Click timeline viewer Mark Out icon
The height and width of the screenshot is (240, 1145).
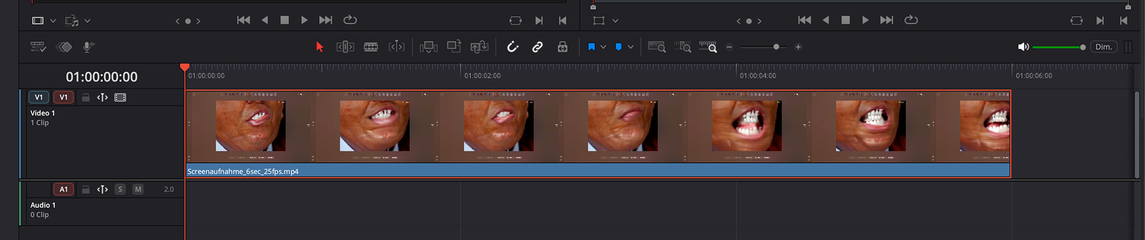(1124, 21)
